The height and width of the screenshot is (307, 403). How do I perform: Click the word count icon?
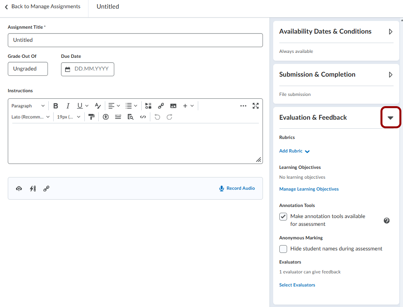click(118, 117)
